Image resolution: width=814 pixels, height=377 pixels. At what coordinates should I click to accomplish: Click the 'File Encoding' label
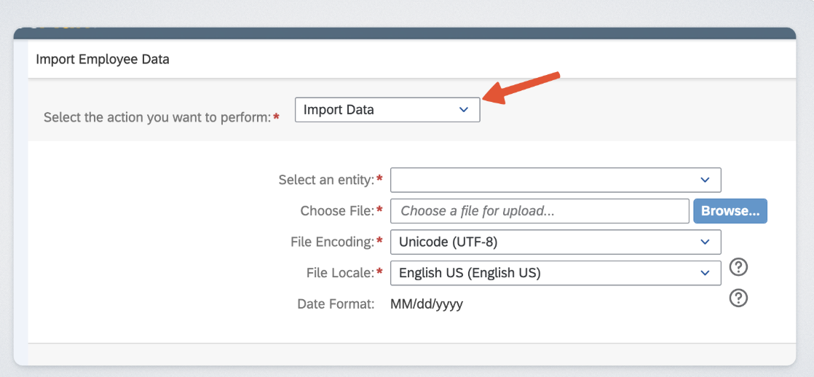(x=336, y=242)
